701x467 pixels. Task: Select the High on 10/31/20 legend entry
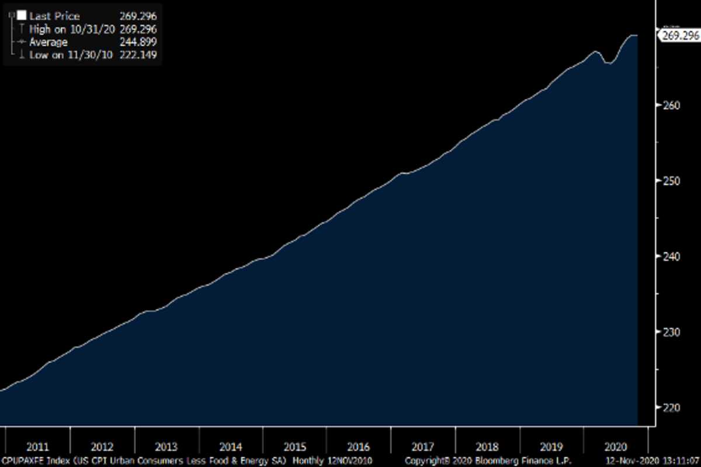point(71,29)
